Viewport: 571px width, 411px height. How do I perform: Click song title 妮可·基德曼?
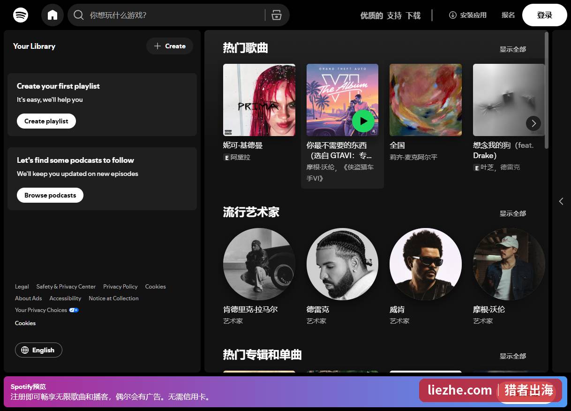243,145
